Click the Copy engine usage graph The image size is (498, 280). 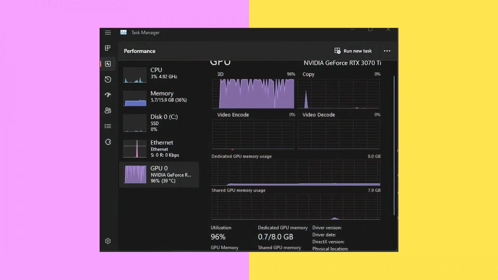(x=338, y=94)
